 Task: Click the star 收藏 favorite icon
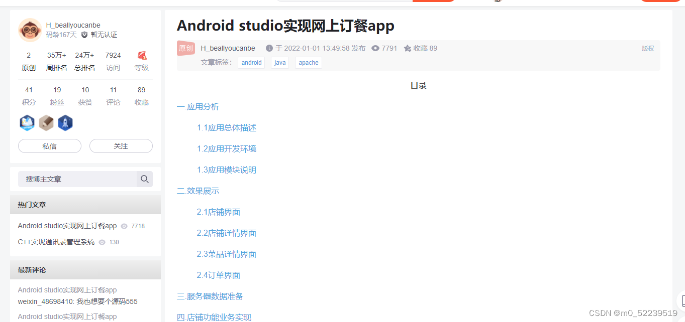[x=408, y=48]
